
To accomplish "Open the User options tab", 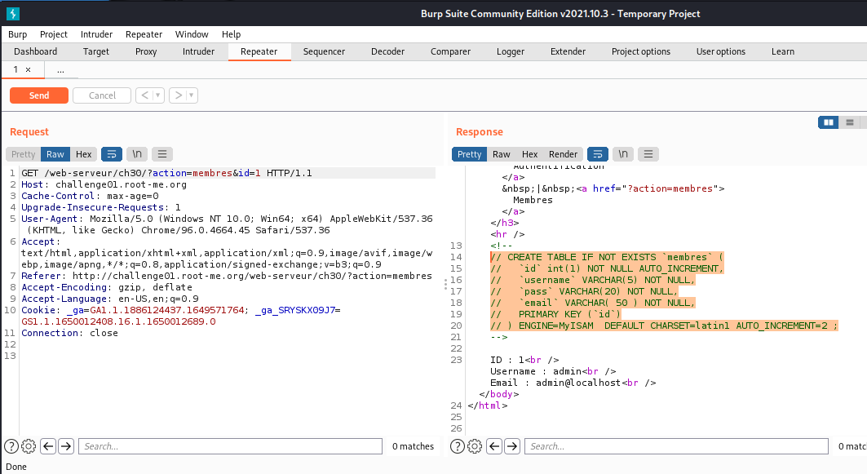I will click(720, 51).
